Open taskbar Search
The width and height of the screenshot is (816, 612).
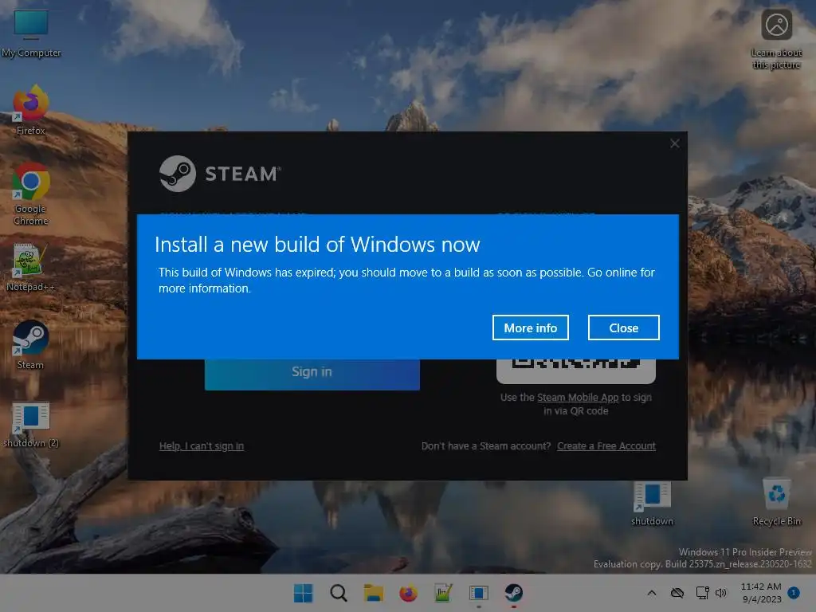pos(338,593)
